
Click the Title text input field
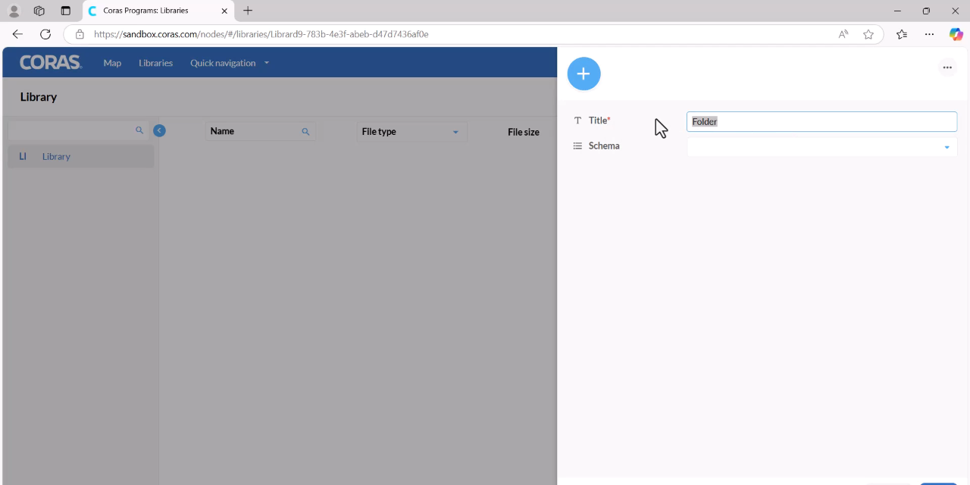click(821, 121)
